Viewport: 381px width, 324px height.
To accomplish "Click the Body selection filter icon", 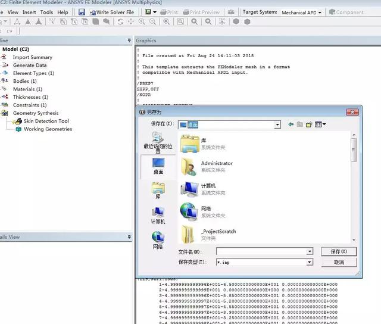I will [x=95, y=21].
